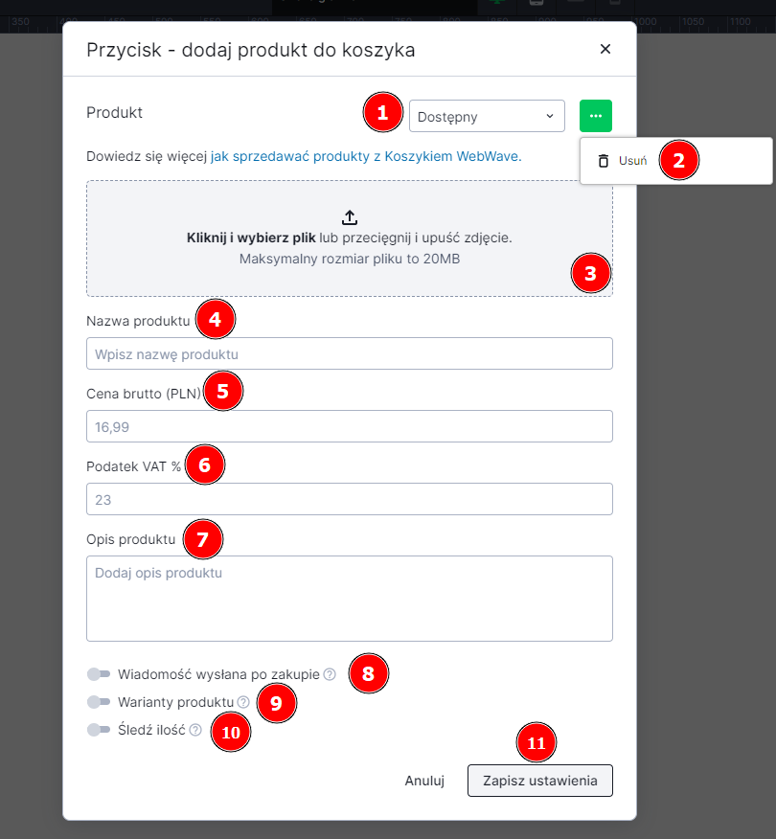The width and height of the screenshot is (776, 839).
Task: Click the Podatek VAT % field
Action: 349,499
